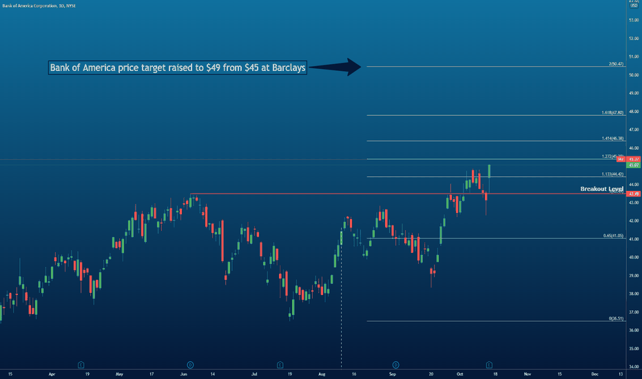The width and height of the screenshot is (642, 379).
Task: Click the red 43.49 breakout price tag
Action: (634, 194)
